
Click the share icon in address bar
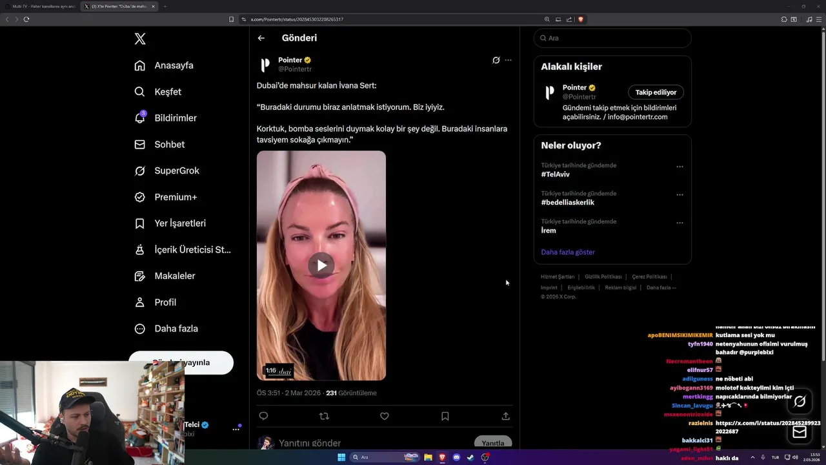coord(569,19)
